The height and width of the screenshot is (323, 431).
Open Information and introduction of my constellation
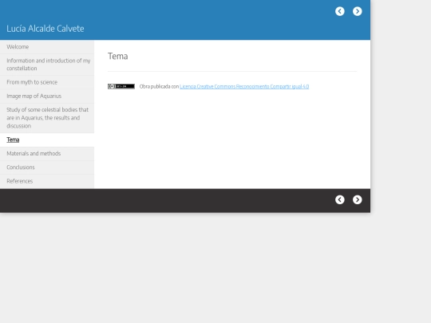tap(47, 65)
